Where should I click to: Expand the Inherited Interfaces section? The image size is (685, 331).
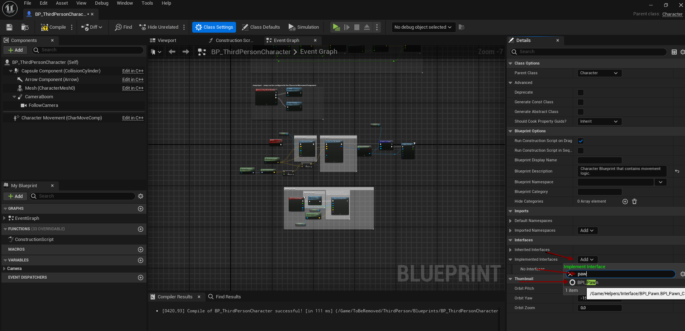pos(510,250)
